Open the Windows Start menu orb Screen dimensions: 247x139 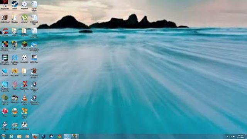[3, 136]
